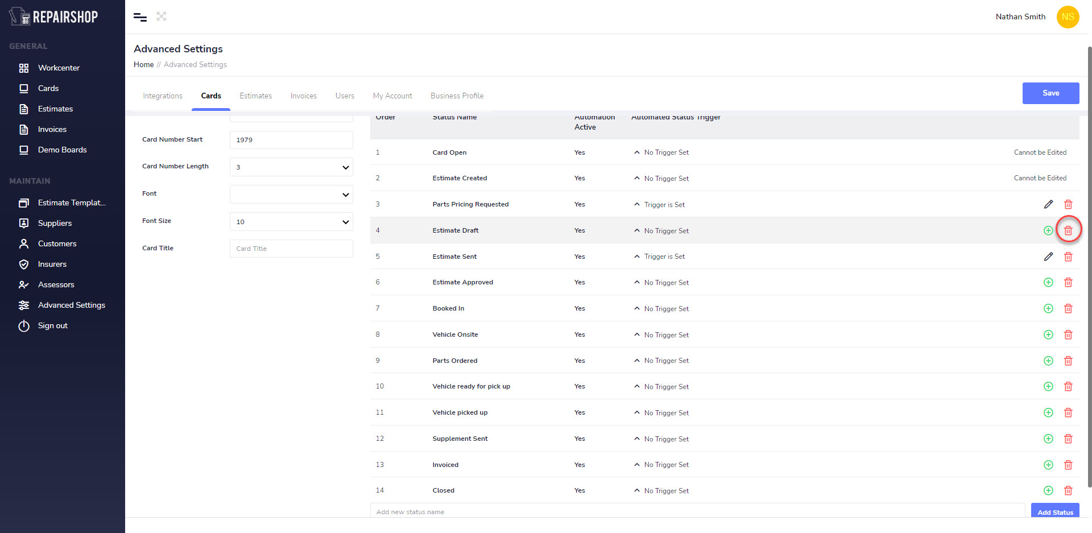
Task: Add trigger for Vehicle Onsite status
Action: [1048, 334]
